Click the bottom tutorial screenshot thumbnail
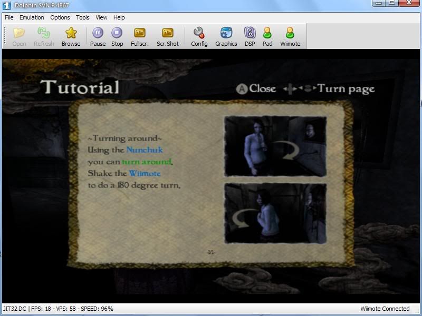The height and width of the screenshot is (316, 422). click(x=275, y=213)
